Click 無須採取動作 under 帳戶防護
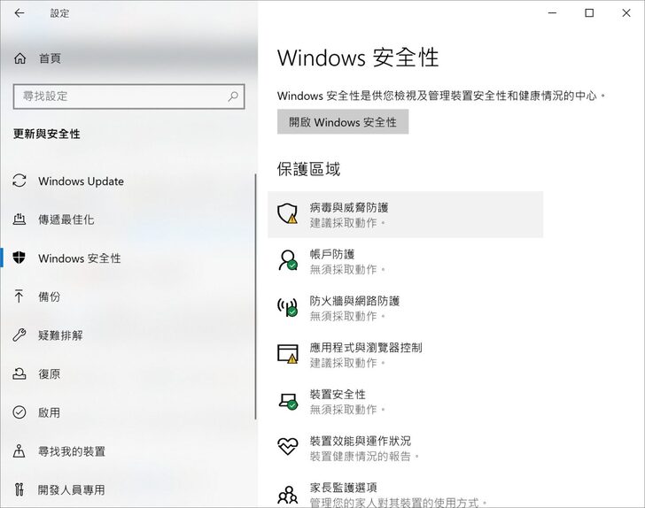 347,270
